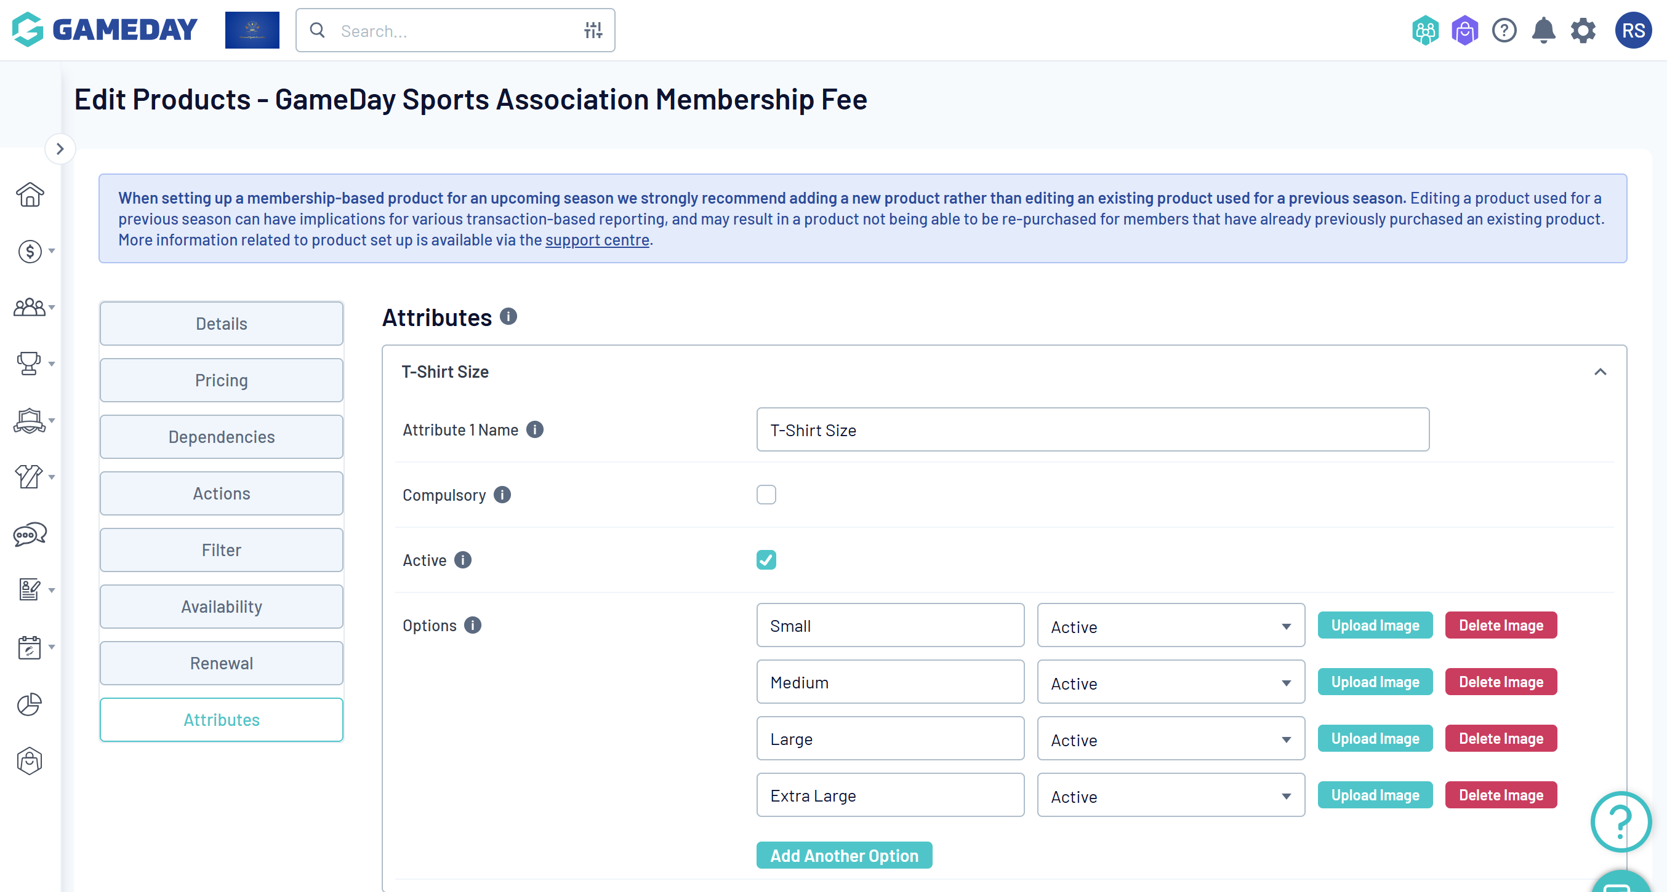Switch to the Availability tab
The image size is (1667, 892).
(x=222, y=607)
